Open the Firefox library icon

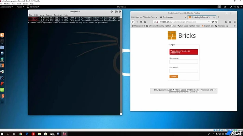pyautogui.click(x=226, y=22)
